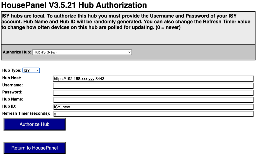Click the "Refresh Timer (seconds):" label
258x155 pixels.
[26, 113]
